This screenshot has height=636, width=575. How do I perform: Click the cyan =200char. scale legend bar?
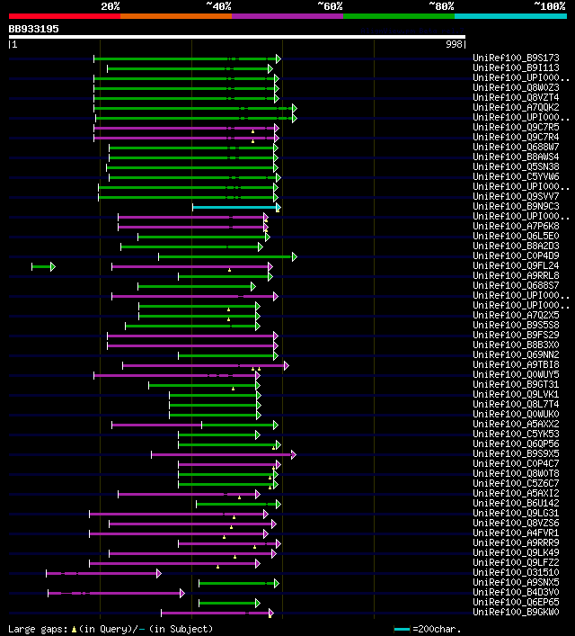(402, 629)
